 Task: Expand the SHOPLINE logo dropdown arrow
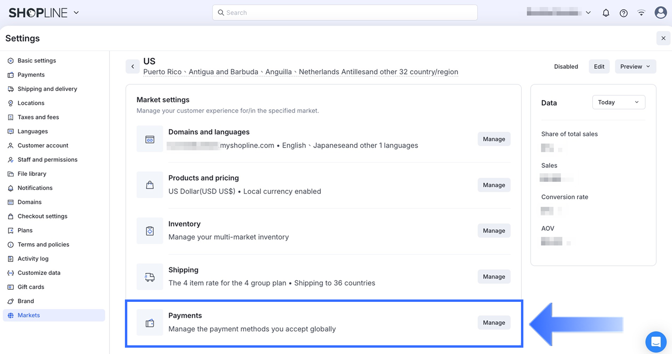[76, 13]
